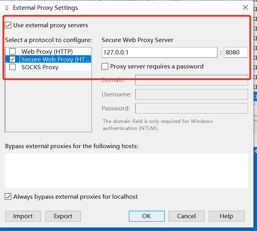Toggle Always bypass external proxies for localhost
Viewport: 257px width, 231px height.
point(8,197)
